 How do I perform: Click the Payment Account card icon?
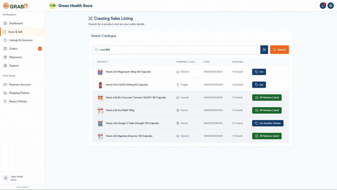point(4,84)
